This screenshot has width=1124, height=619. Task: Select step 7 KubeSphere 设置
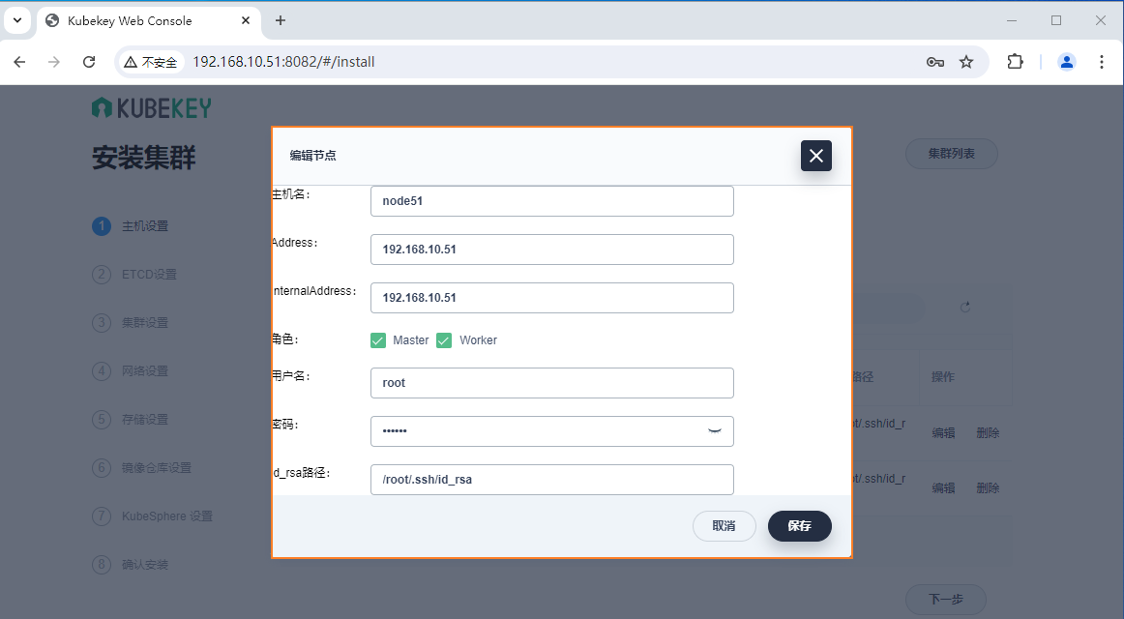click(152, 516)
